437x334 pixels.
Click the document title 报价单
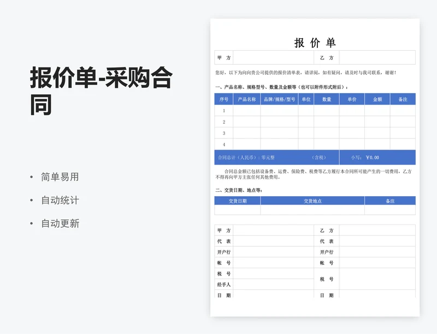[315, 43]
